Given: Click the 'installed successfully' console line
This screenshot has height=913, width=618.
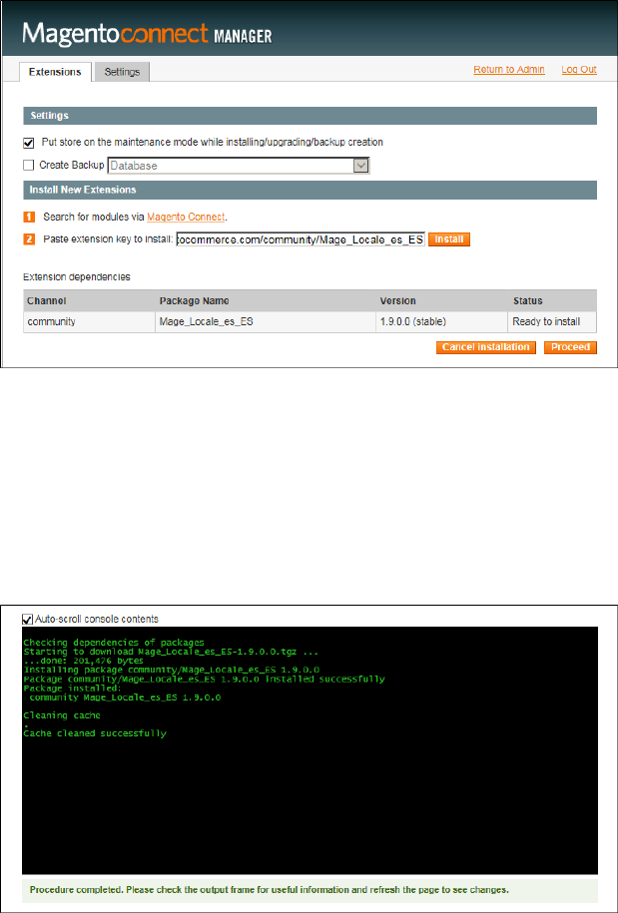Looking at the screenshot, I should (204, 679).
